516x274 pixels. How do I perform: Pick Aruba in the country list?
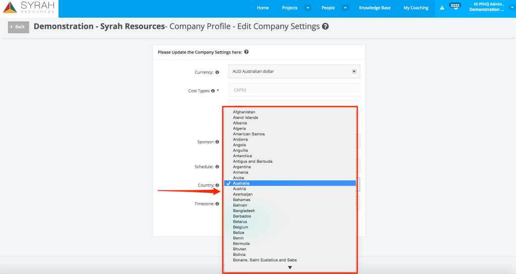290,178
